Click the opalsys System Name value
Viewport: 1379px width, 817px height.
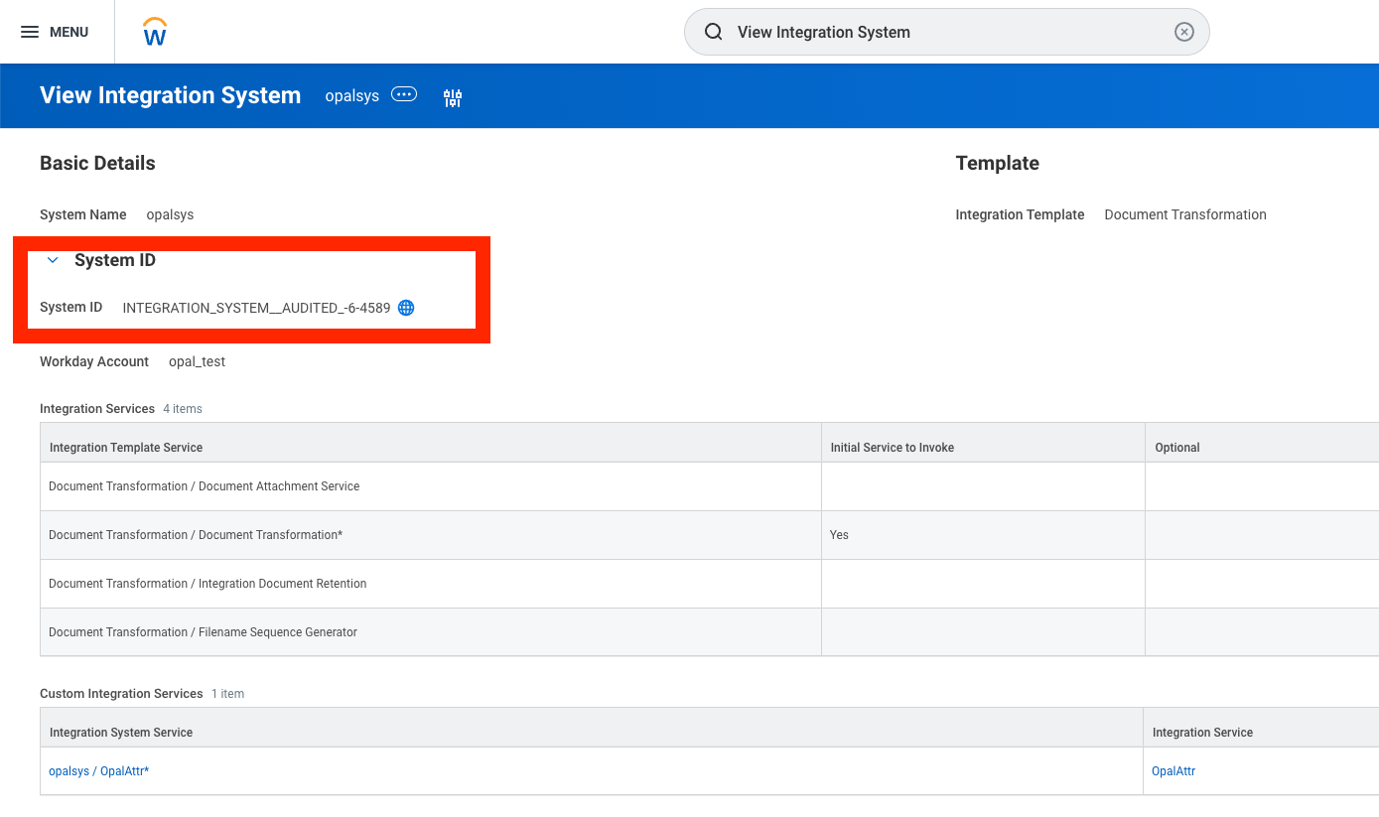click(170, 214)
